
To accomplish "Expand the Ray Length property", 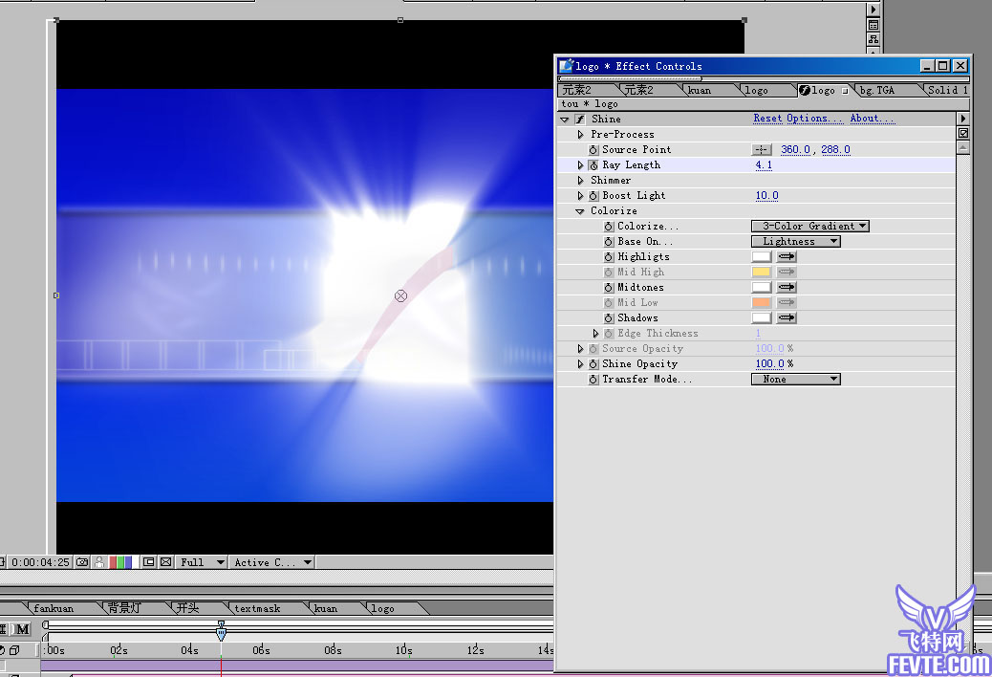I will point(580,165).
